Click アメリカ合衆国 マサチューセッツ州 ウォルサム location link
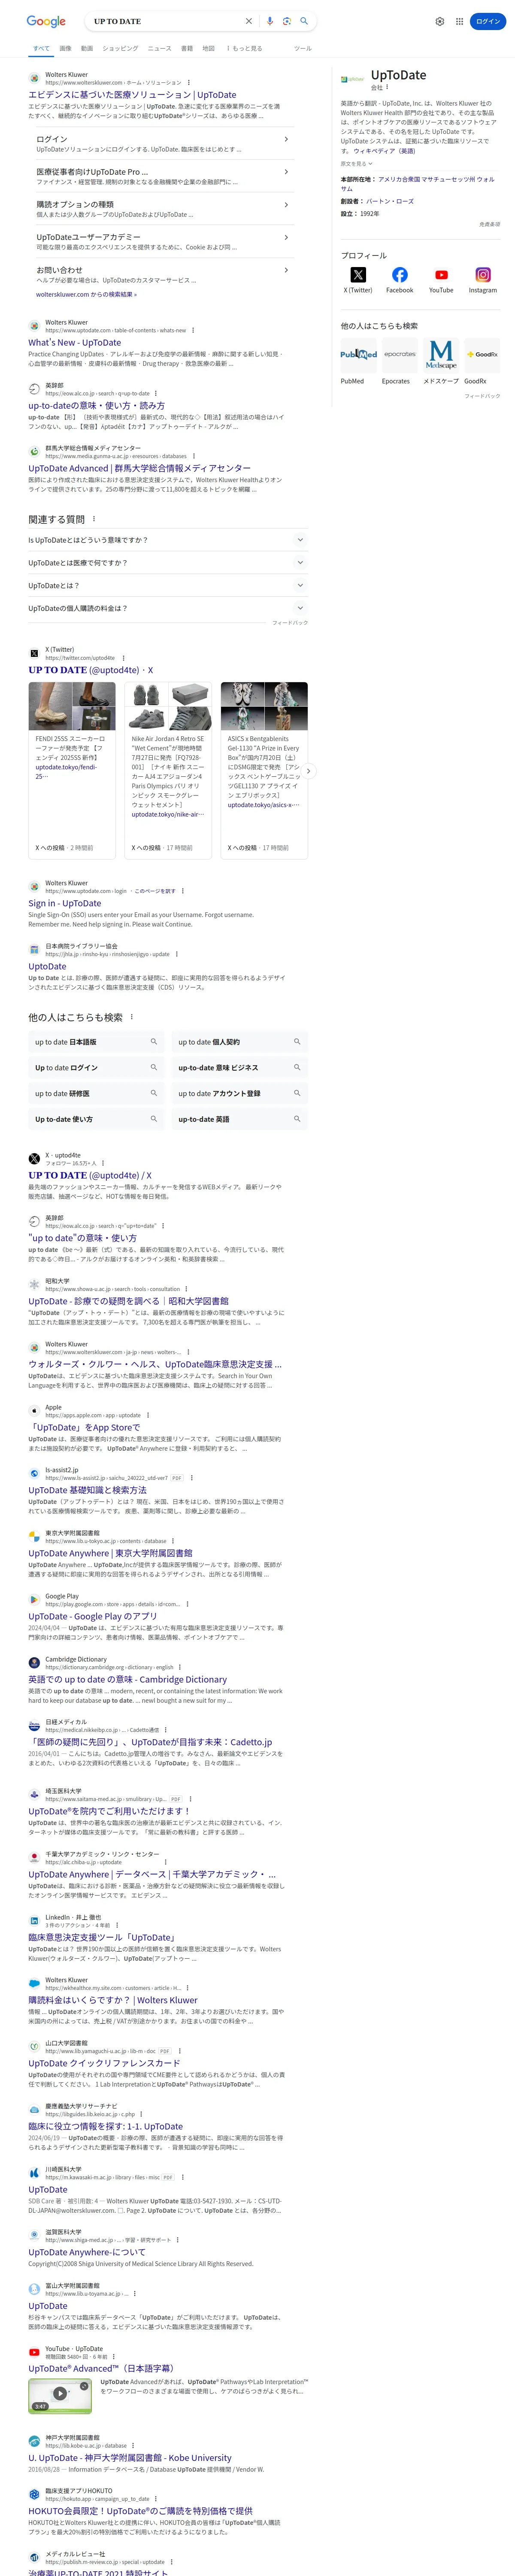This screenshot has width=515, height=2576. click(417, 184)
